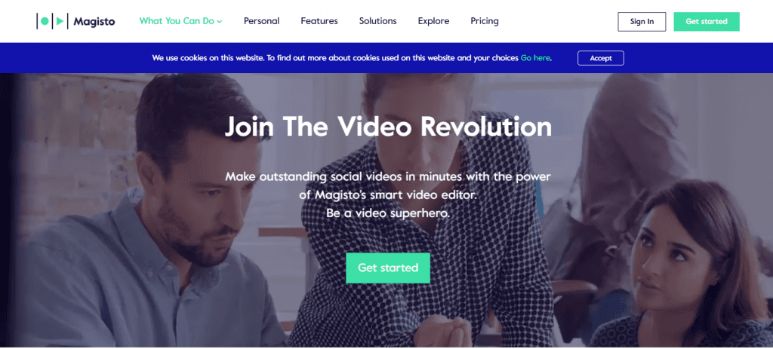This screenshot has width=773, height=349.
Task: Click the Make outstanding social videos paragraph
Action: click(x=388, y=185)
